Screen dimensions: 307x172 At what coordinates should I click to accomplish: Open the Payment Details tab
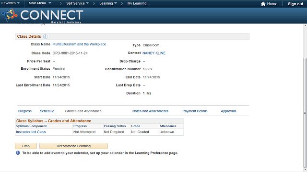[195, 111]
